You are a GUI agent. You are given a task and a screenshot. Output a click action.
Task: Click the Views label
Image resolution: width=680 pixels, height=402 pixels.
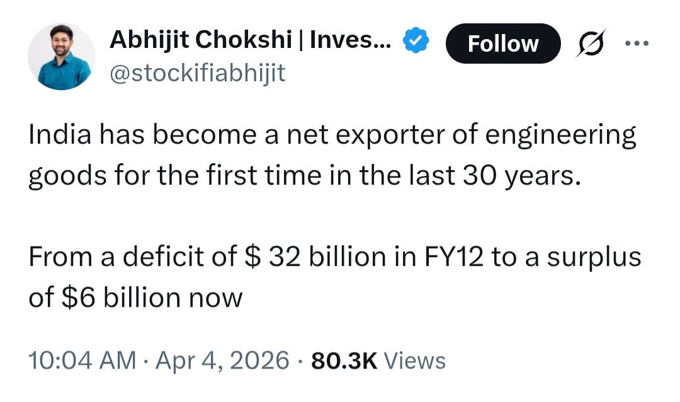(414, 361)
